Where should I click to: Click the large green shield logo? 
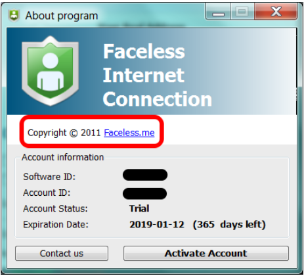pos(51,71)
